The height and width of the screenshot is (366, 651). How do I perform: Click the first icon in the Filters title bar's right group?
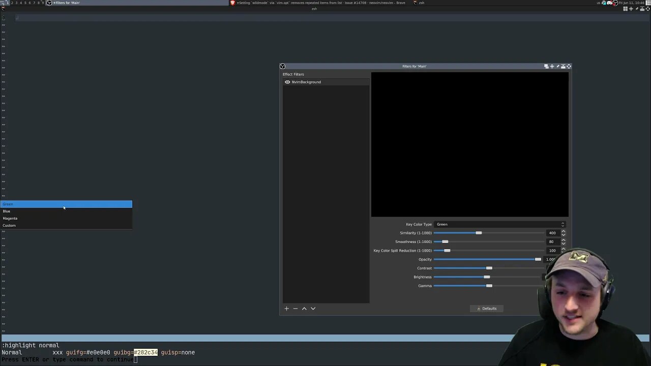pos(546,66)
